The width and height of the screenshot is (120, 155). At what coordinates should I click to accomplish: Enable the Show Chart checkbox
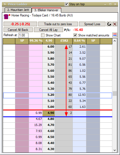(x=43, y=35)
